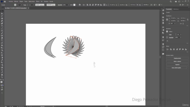The width and height of the screenshot is (190, 107).
Task: Click the Volver a colorear button
Action: coord(177,62)
